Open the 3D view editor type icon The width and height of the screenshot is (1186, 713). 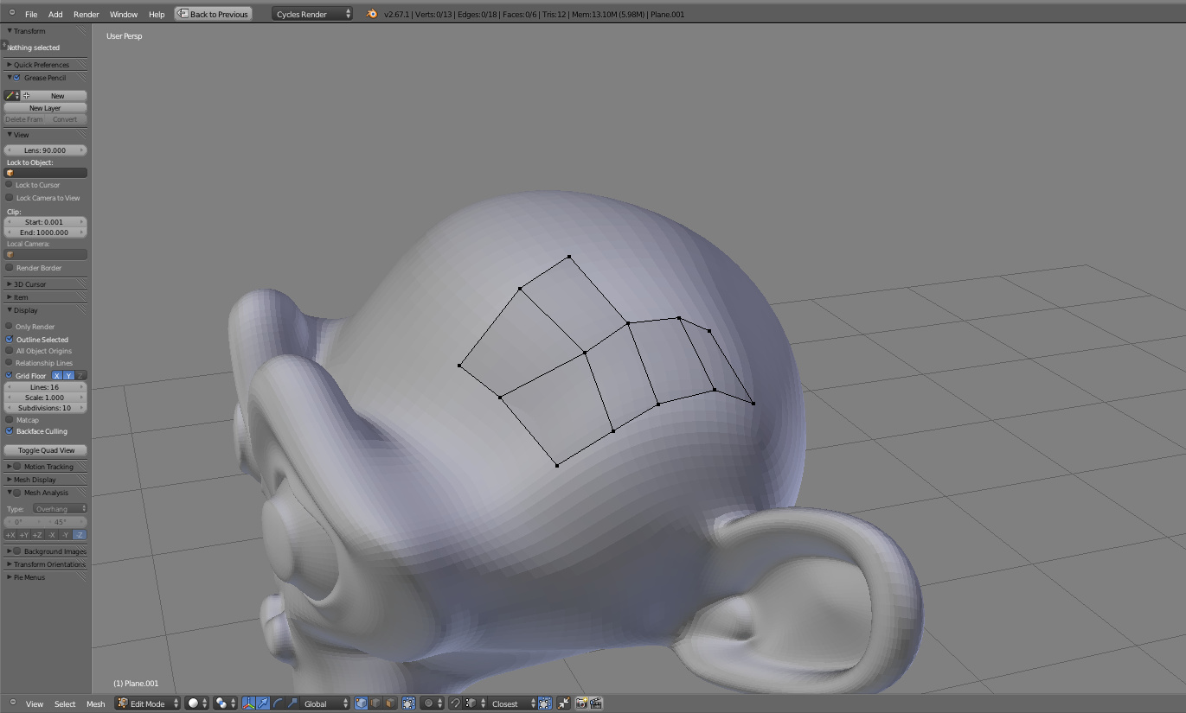[x=12, y=703]
